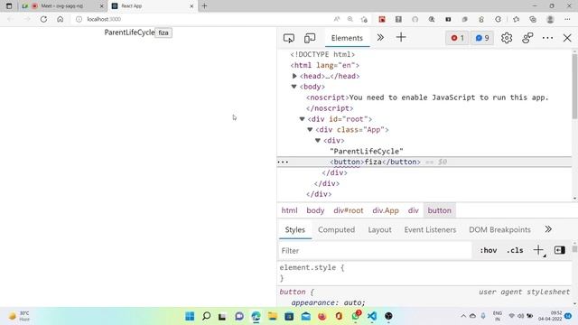The height and width of the screenshot is (325, 578).
Task: Select the html lang en line
Action: point(325,65)
